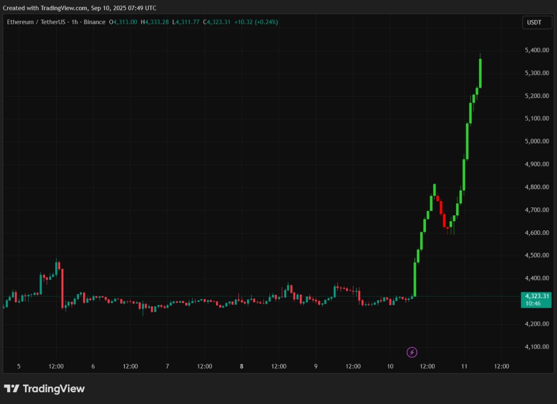Click the high value H4,333.28
Image resolution: width=557 pixels, height=404 pixels.
point(155,22)
